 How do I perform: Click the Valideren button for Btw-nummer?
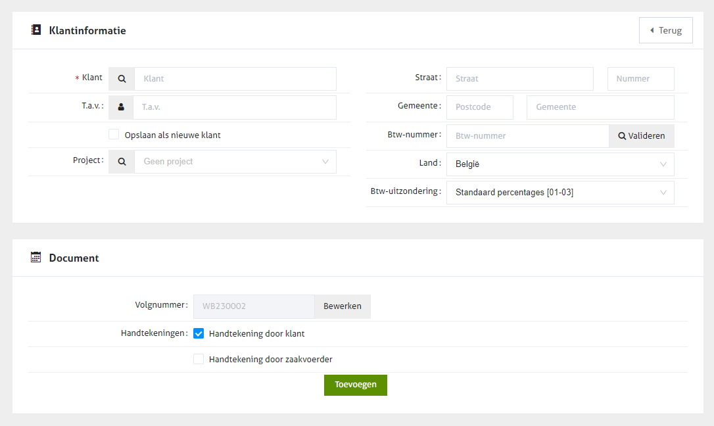(641, 136)
